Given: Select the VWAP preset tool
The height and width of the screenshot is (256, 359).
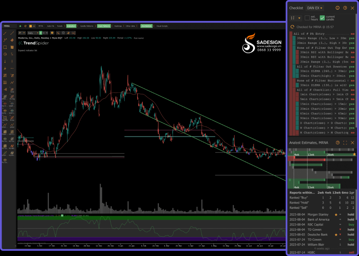Looking at the screenshot, I should 12,104.
